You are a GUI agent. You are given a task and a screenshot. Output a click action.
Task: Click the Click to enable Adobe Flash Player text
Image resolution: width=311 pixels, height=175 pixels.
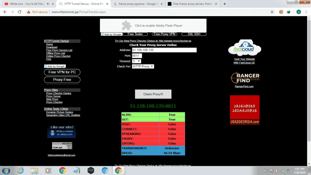pos(159,26)
